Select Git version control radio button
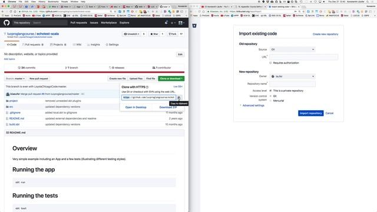The height and width of the screenshot is (212, 377). click(271, 96)
